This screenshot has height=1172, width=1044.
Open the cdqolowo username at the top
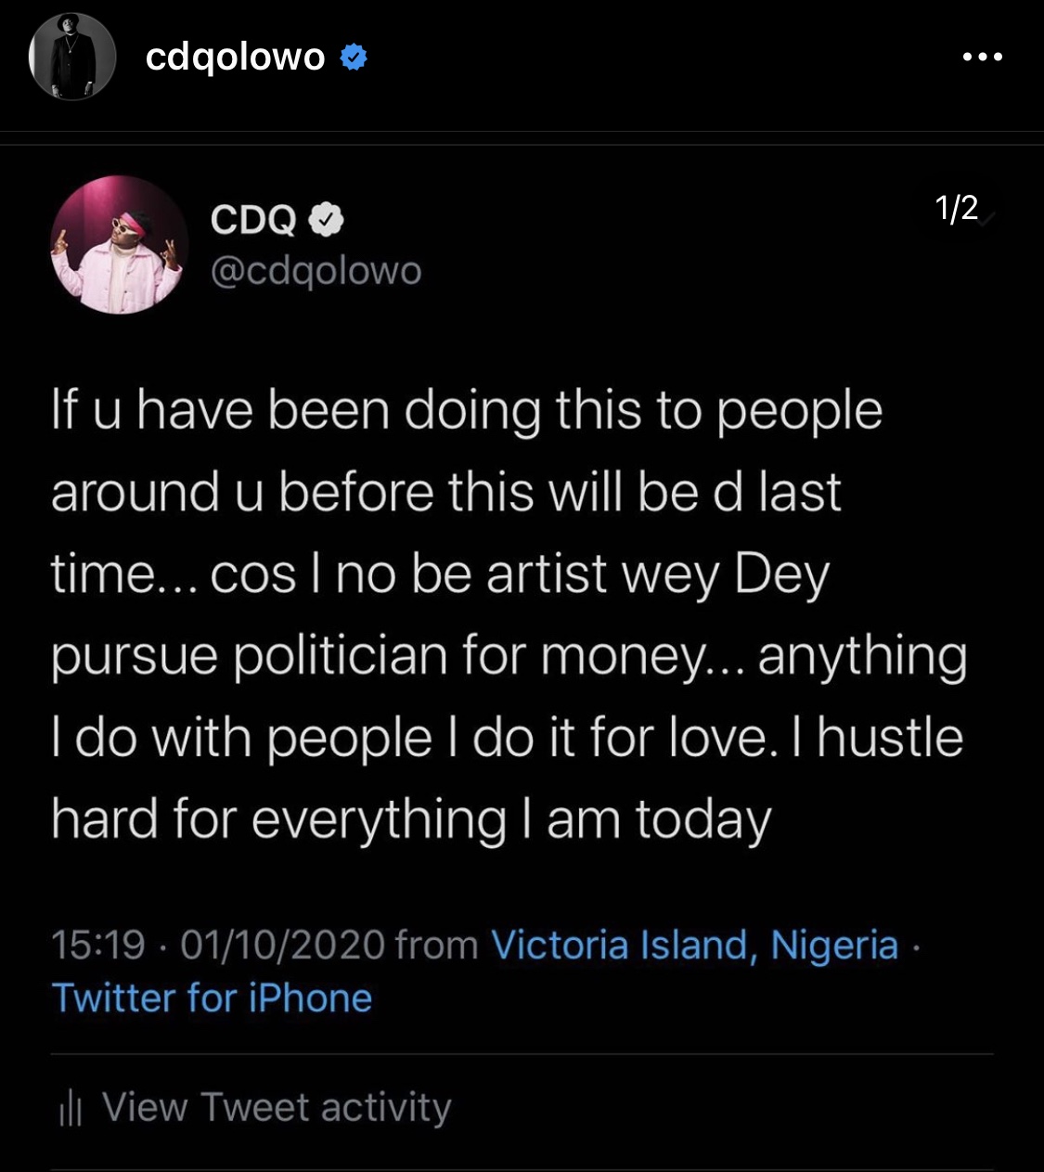236,58
